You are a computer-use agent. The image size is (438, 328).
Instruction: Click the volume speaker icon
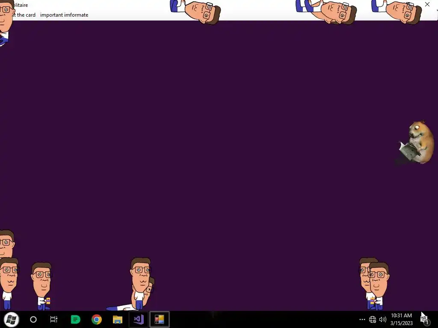click(383, 319)
